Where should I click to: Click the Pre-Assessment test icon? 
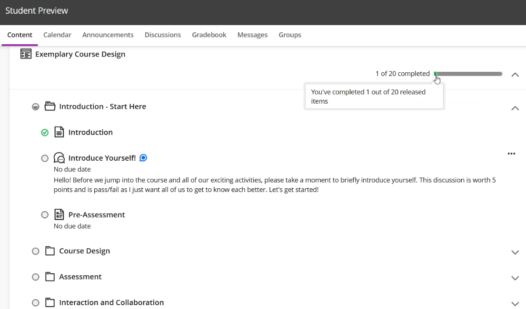(x=59, y=215)
